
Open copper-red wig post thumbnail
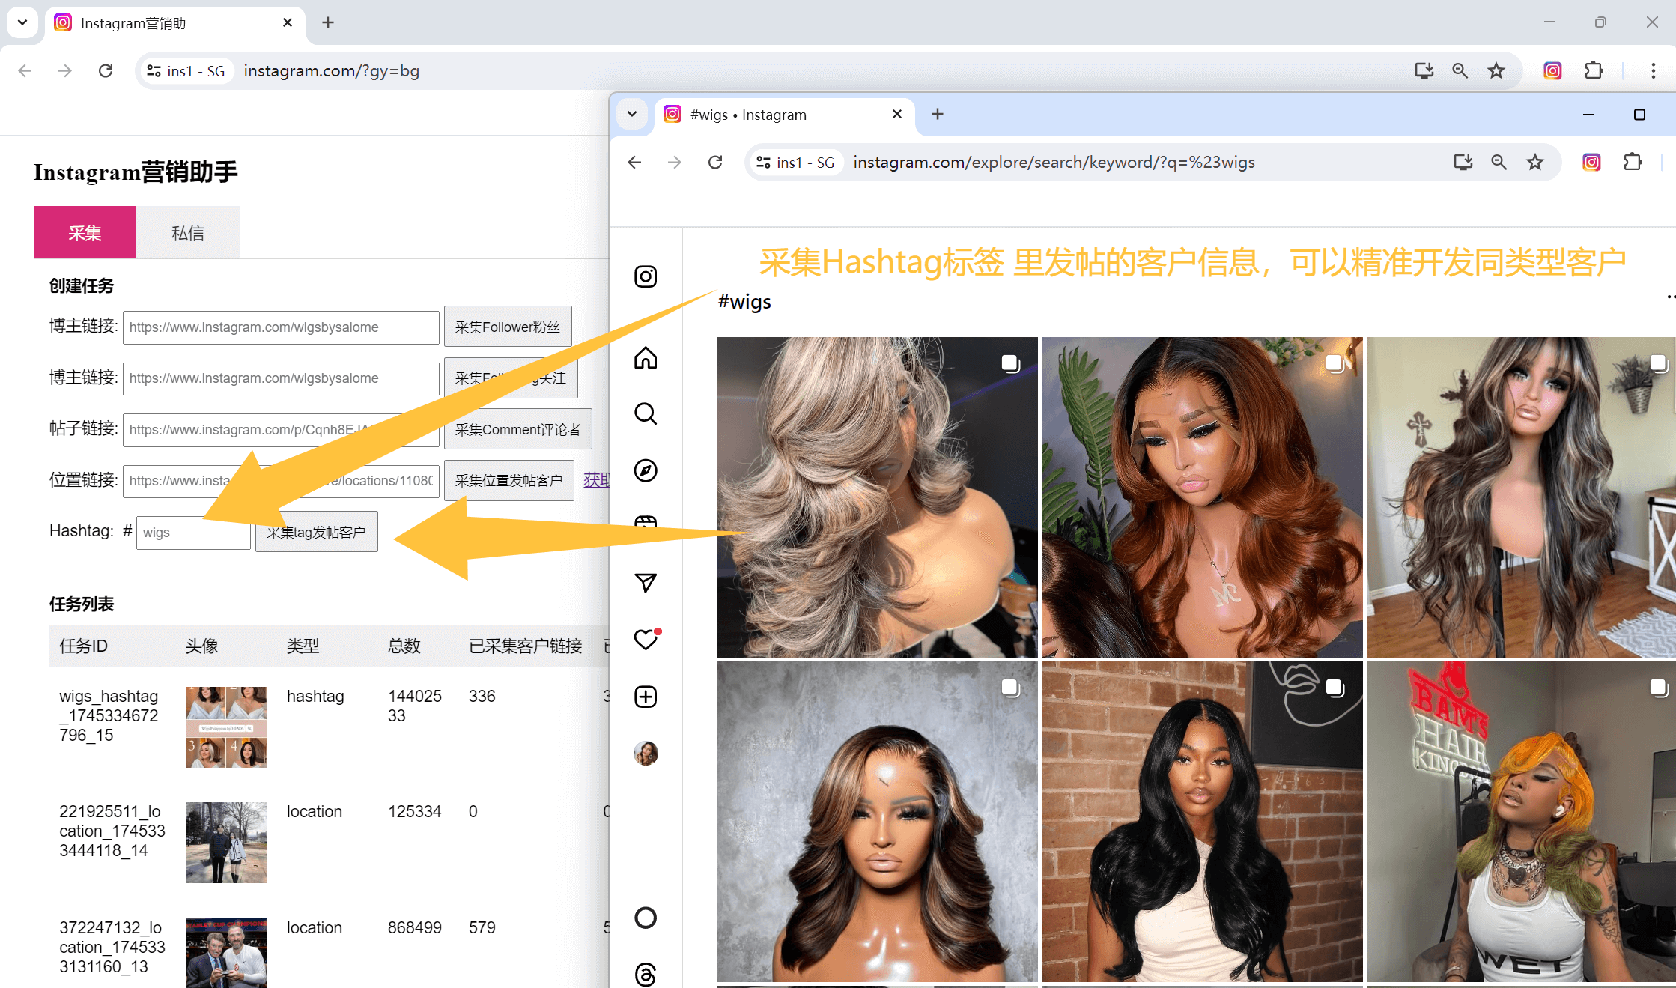(x=1202, y=497)
